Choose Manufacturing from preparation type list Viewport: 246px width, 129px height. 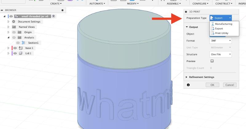click(x=224, y=24)
